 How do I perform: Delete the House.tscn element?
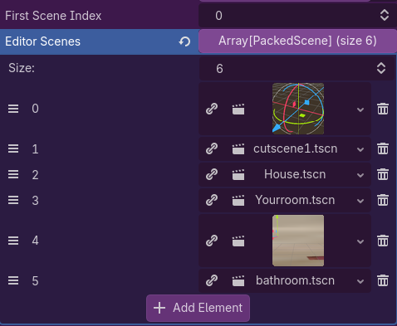tap(383, 174)
